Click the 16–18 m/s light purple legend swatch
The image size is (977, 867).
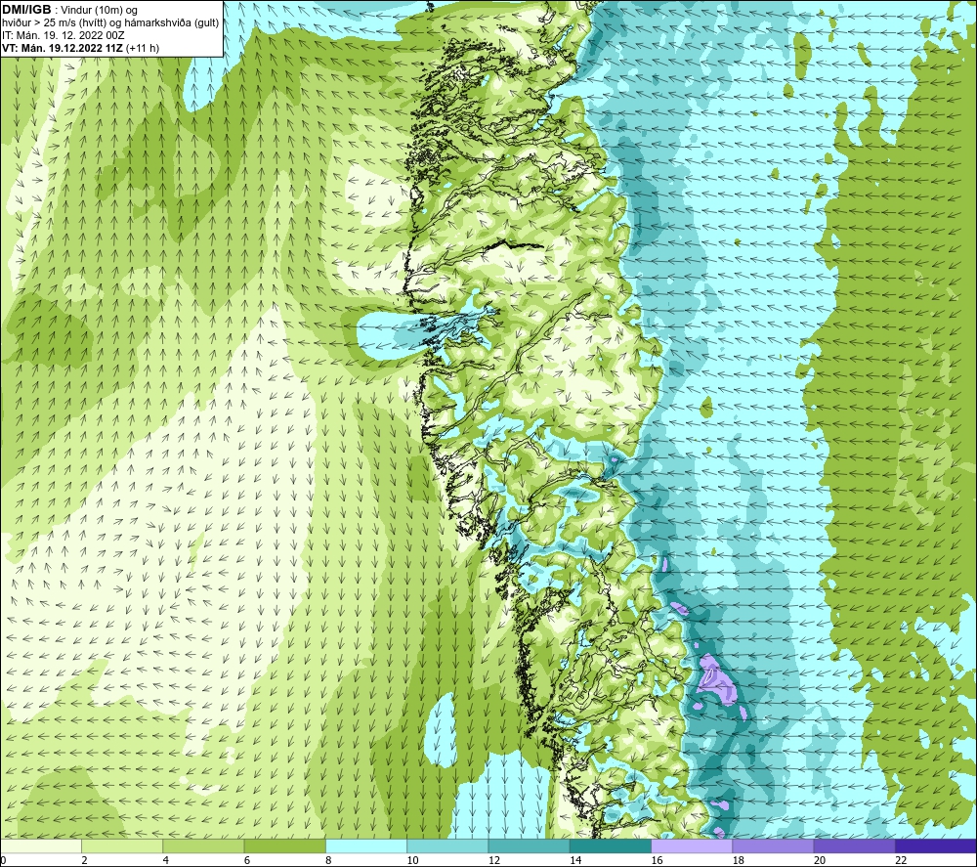(x=692, y=845)
